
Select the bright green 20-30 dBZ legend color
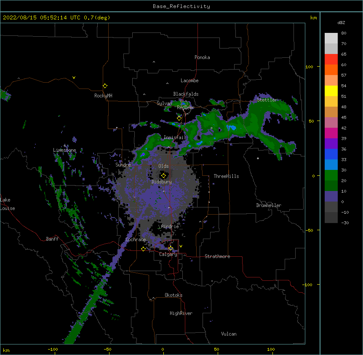click(x=331, y=175)
